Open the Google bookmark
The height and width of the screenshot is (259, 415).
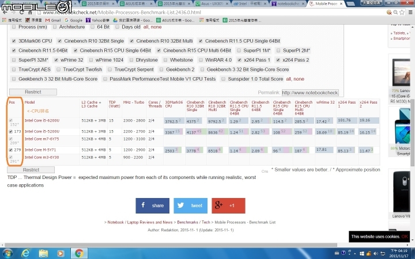click(73, 20)
